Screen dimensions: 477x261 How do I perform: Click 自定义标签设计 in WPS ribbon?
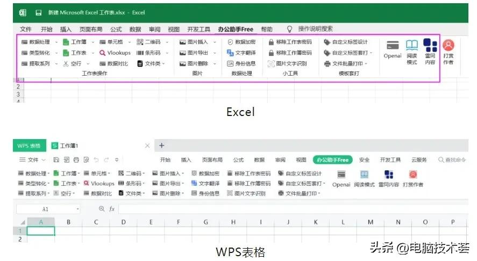300,173
